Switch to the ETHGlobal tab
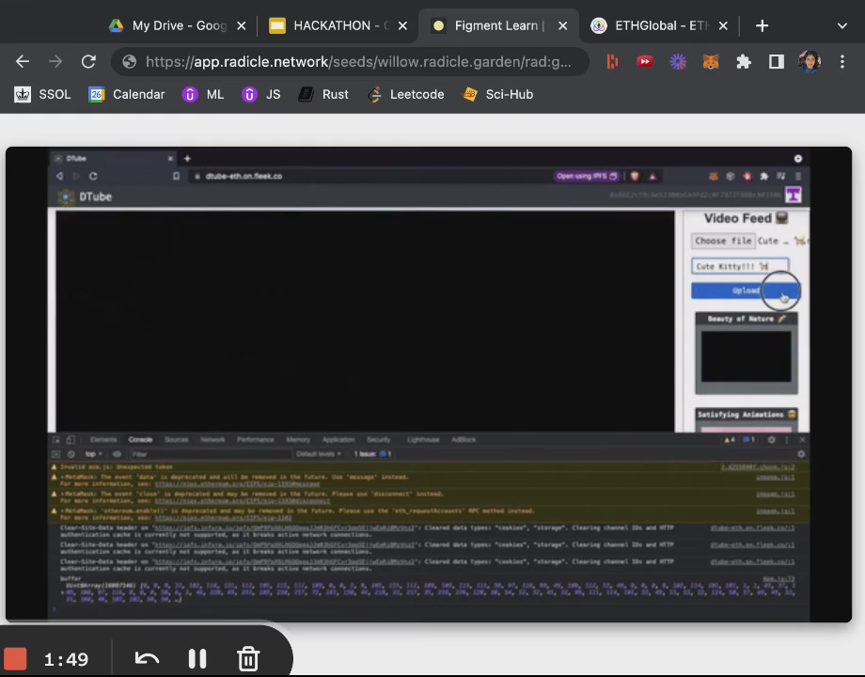This screenshot has width=865, height=677. 651,25
